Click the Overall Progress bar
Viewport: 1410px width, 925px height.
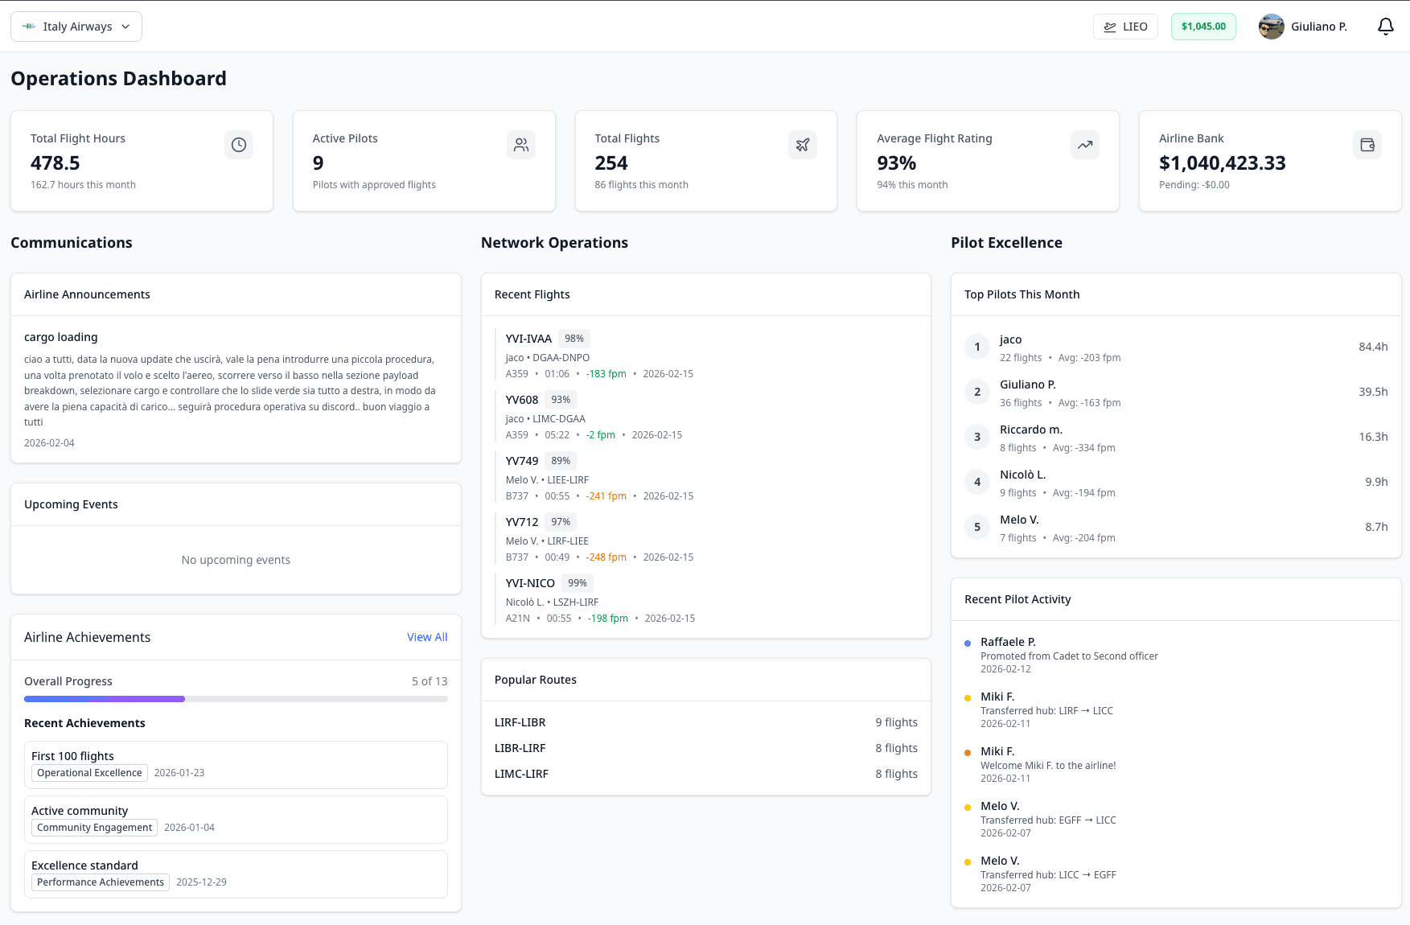coord(236,699)
